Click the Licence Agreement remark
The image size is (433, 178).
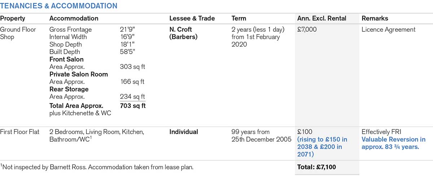pos(388,30)
